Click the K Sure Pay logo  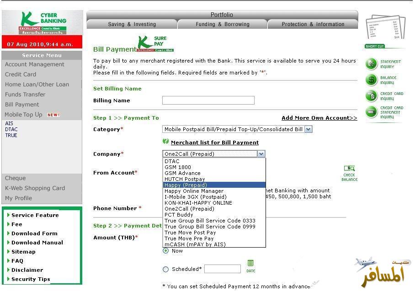click(155, 44)
